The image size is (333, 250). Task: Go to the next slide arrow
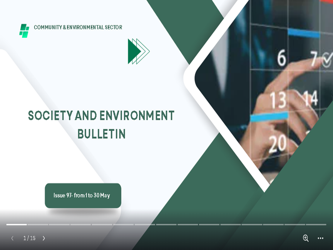(44, 238)
